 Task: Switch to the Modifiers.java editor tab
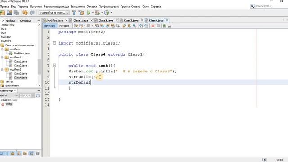pyautogui.click(x=55, y=20)
